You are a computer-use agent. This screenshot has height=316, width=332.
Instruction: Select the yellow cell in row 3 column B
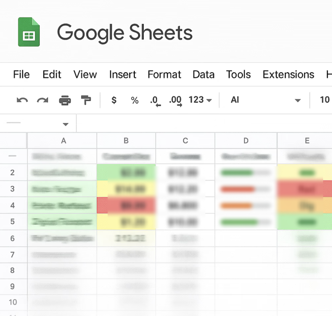coord(126,189)
